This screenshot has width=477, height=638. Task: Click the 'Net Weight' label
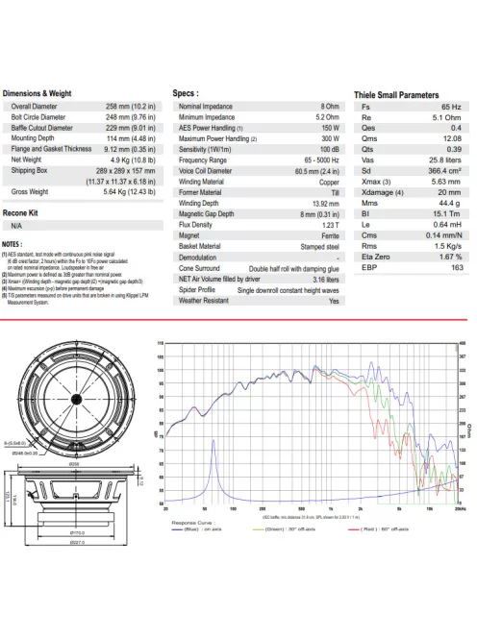26,159
